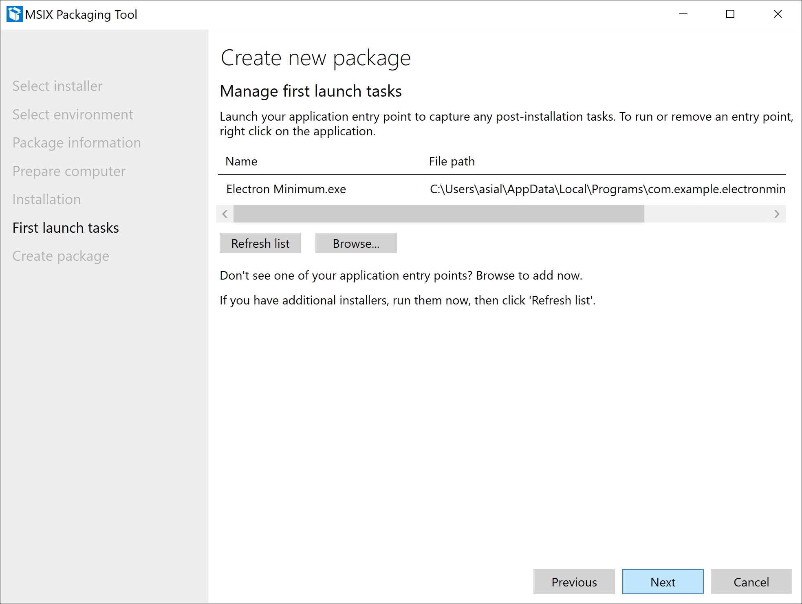Open Create package step

[61, 256]
